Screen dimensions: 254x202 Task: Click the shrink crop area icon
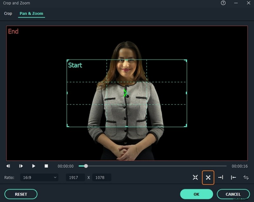coord(195,177)
